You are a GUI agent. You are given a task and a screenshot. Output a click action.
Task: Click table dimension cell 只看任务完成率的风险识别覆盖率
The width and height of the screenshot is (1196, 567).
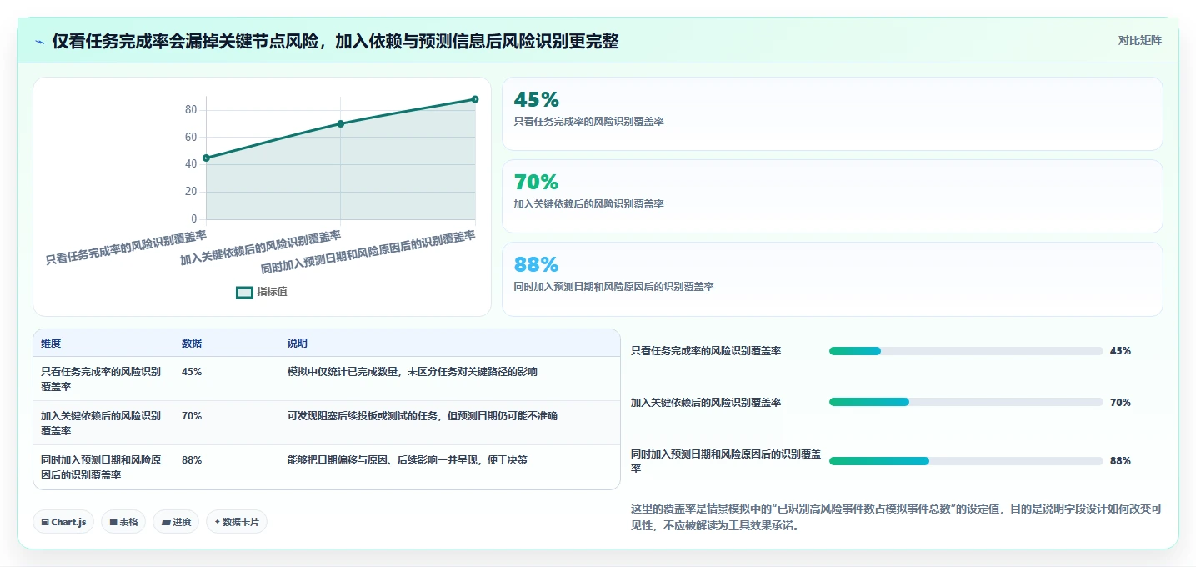click(x=101, y=379)
